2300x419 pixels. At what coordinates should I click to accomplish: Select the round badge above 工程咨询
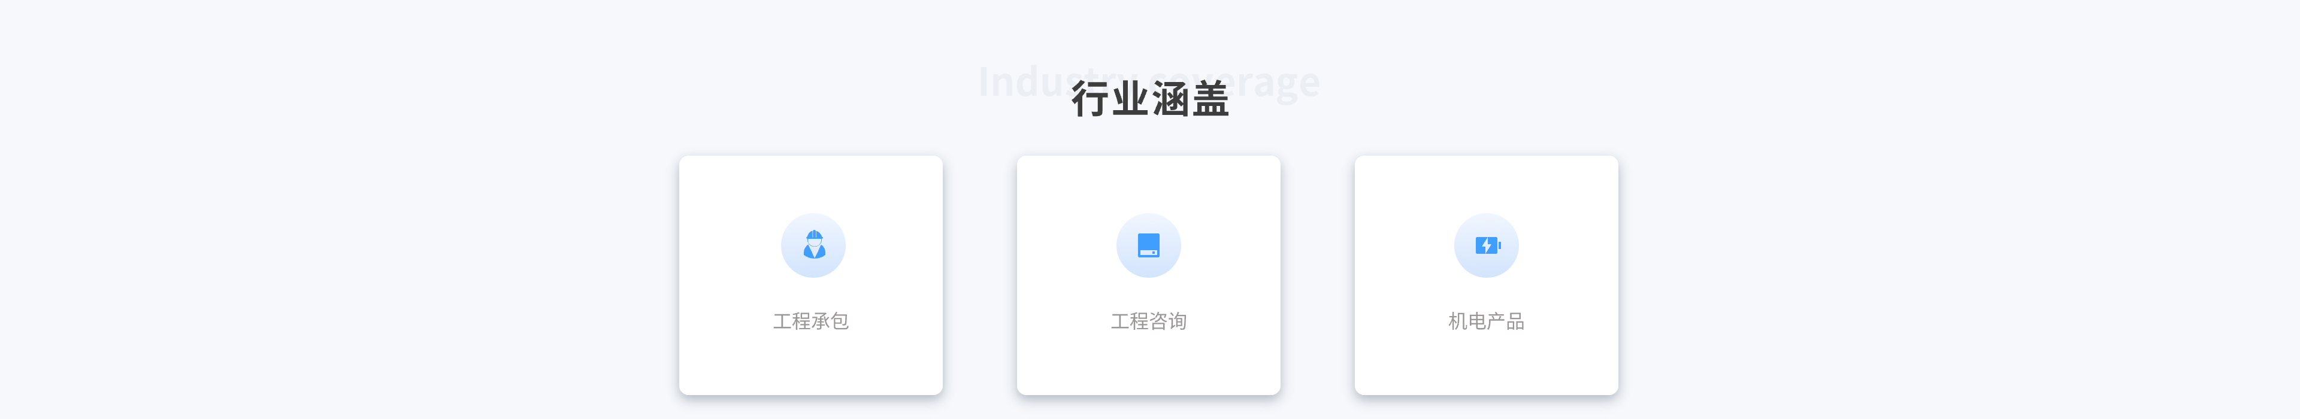(1148, 245)
